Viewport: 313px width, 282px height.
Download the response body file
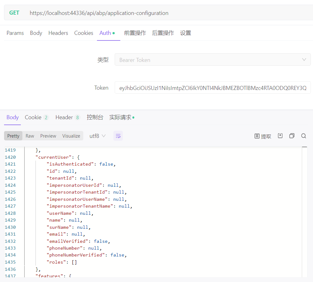[x=280, y=136]
